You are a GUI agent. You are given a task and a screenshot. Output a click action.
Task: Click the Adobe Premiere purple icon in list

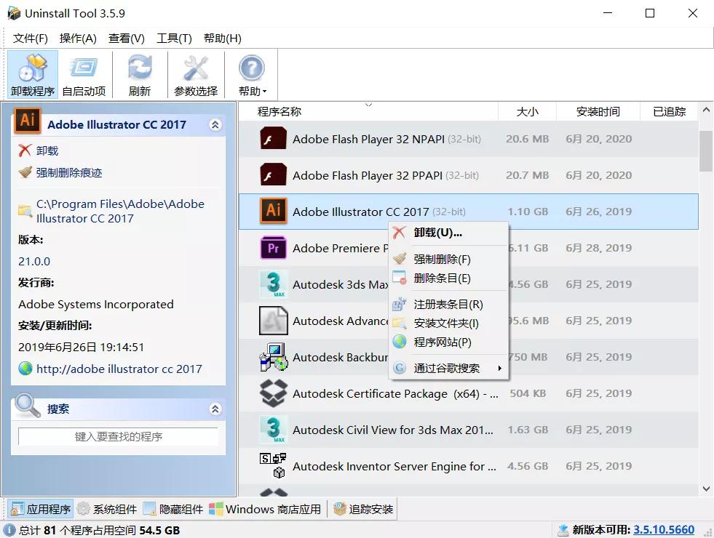[x=272, y=248]
